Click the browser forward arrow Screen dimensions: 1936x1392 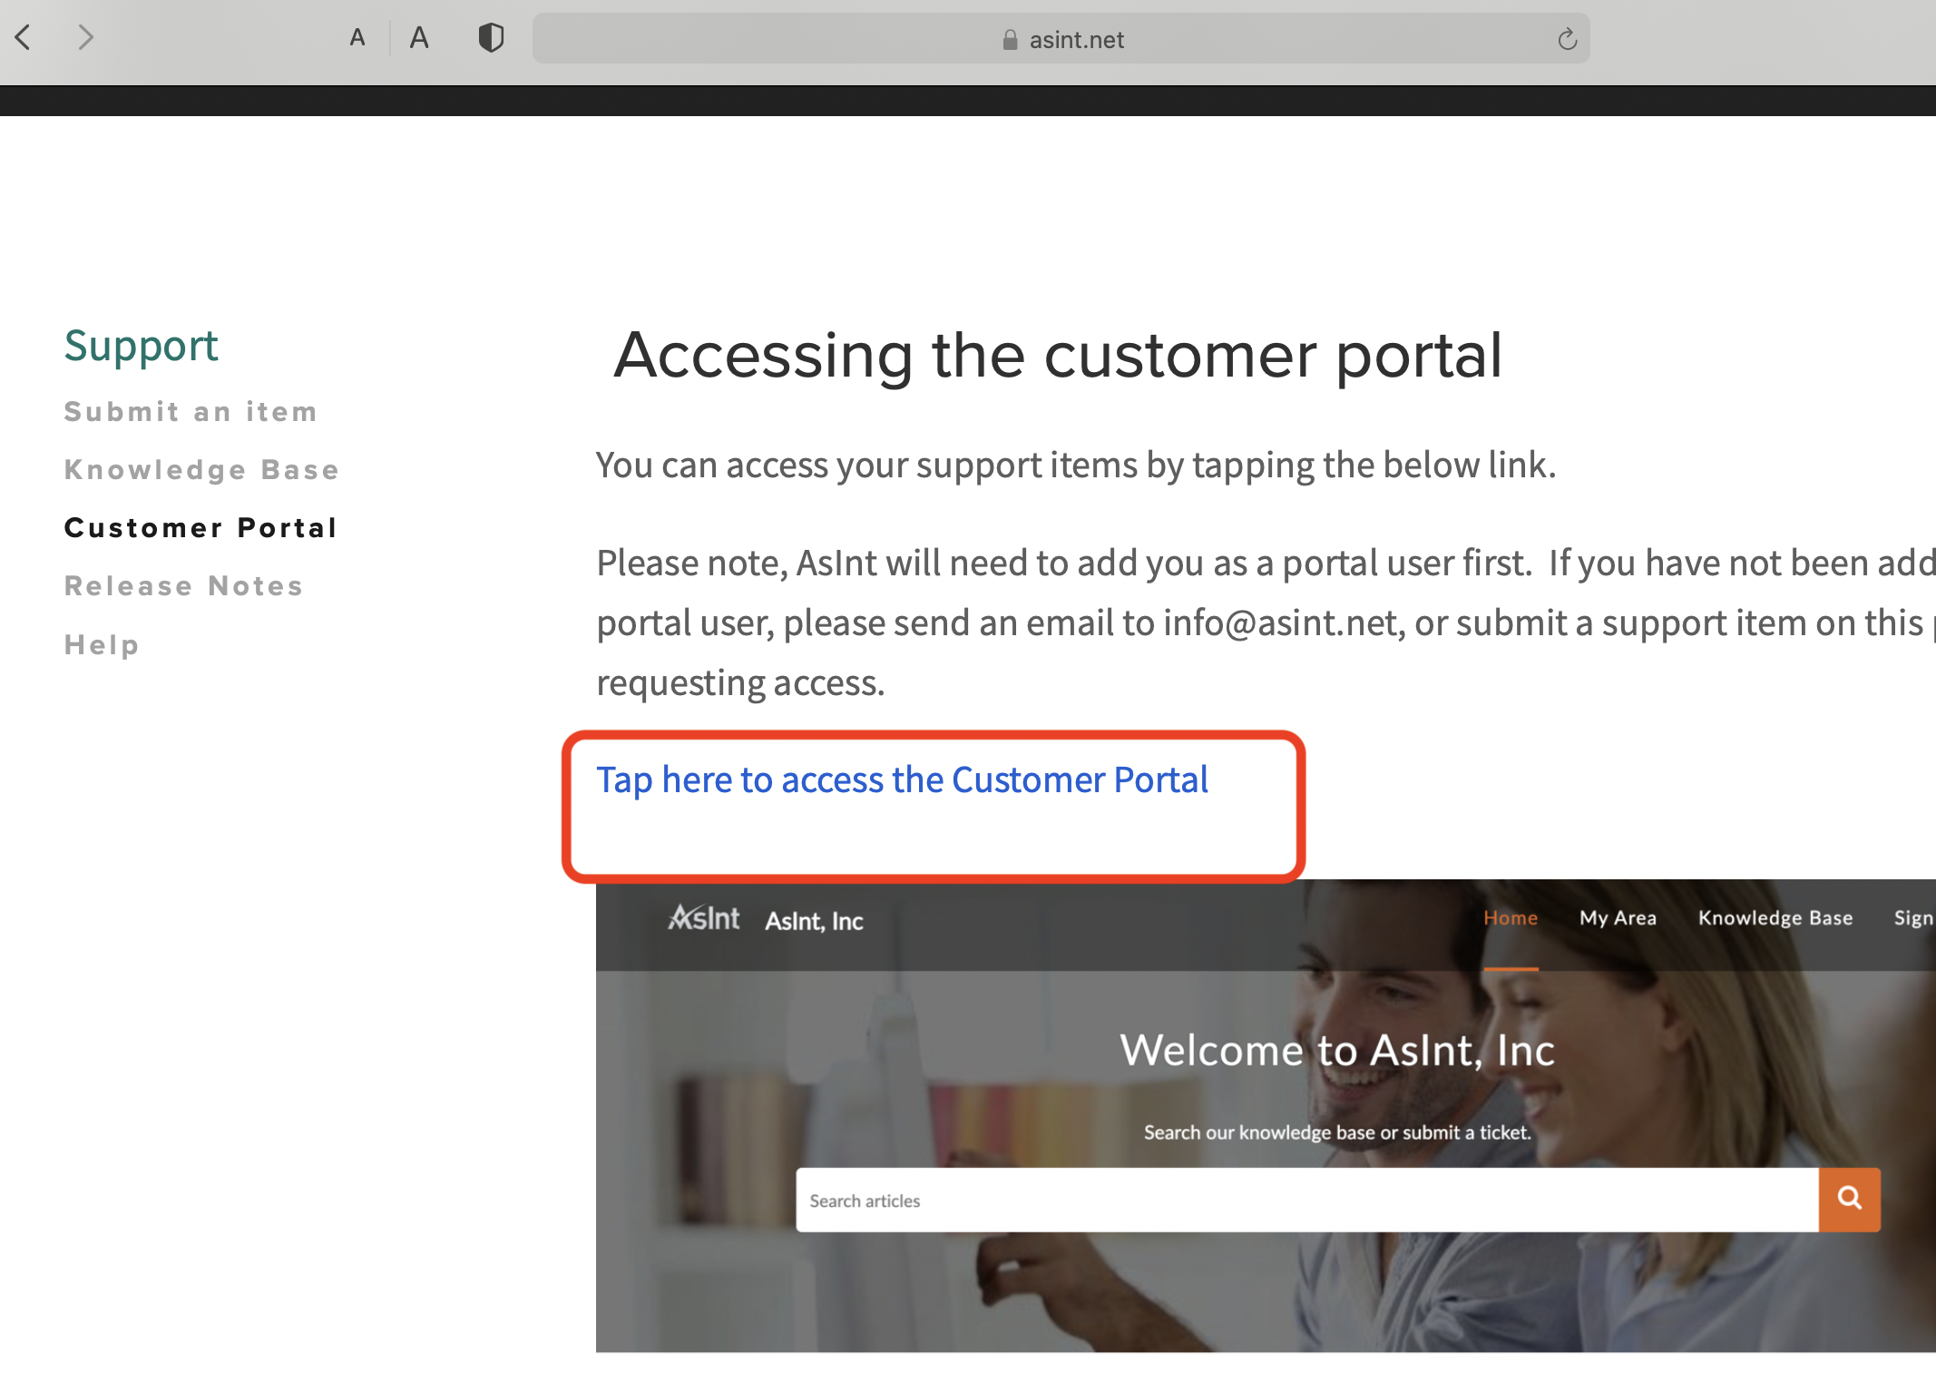click(x=85, y=38)
